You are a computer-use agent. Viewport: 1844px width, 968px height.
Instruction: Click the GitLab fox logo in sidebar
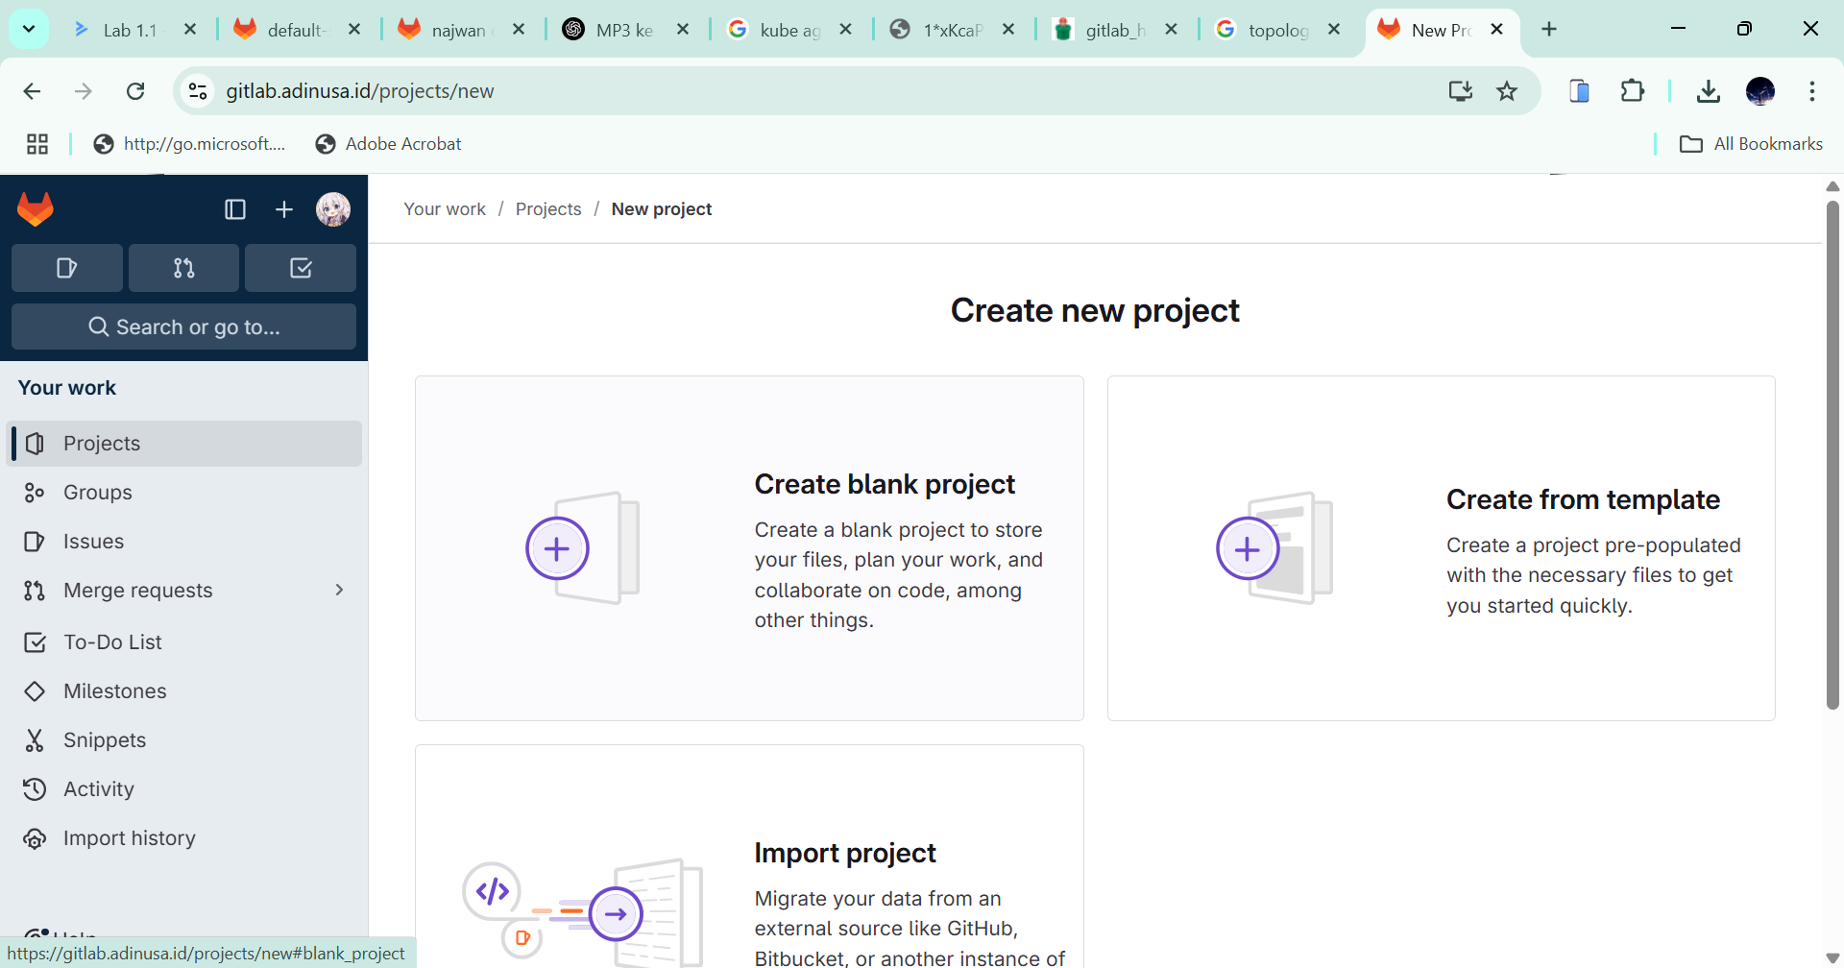click(x=36, y=209)
